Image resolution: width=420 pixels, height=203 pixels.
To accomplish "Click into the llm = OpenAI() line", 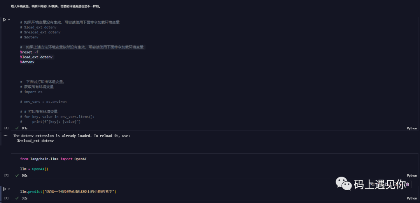I will coord(34,169).
